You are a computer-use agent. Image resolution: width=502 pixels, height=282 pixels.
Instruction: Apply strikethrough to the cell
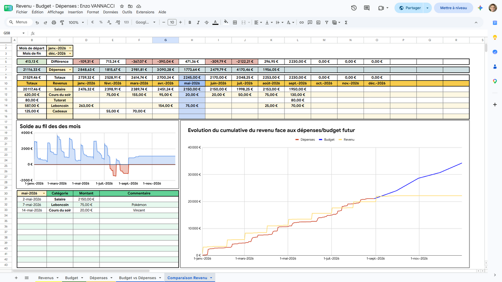(207, 23)
